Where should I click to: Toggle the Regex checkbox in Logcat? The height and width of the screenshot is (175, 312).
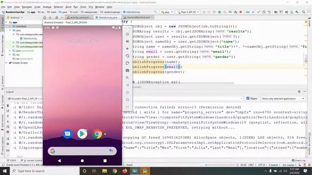[248, 98]
